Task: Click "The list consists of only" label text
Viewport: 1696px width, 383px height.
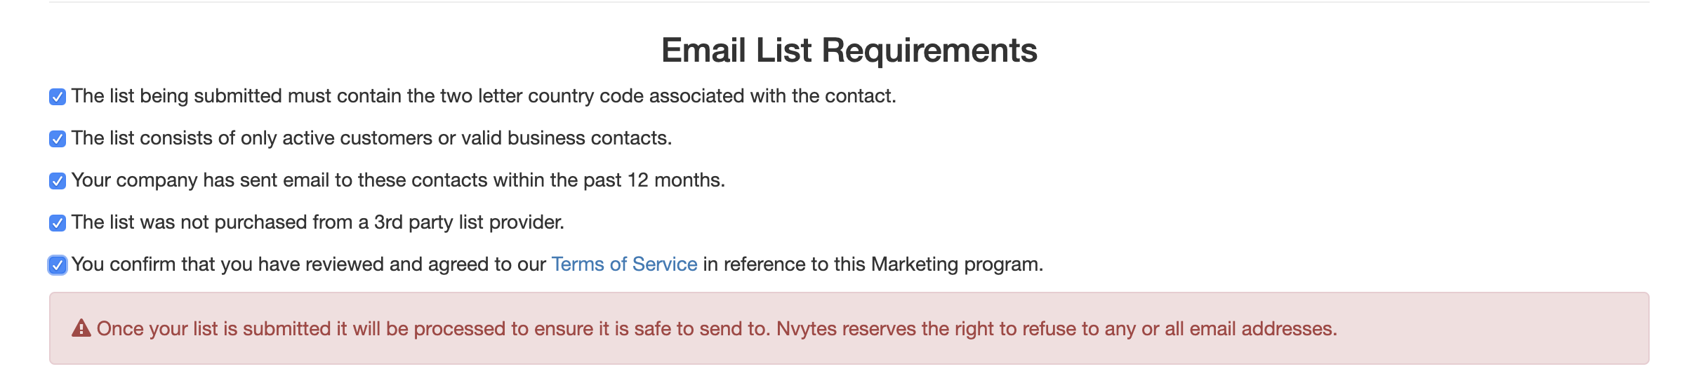Action: click(x=175, y=138)
